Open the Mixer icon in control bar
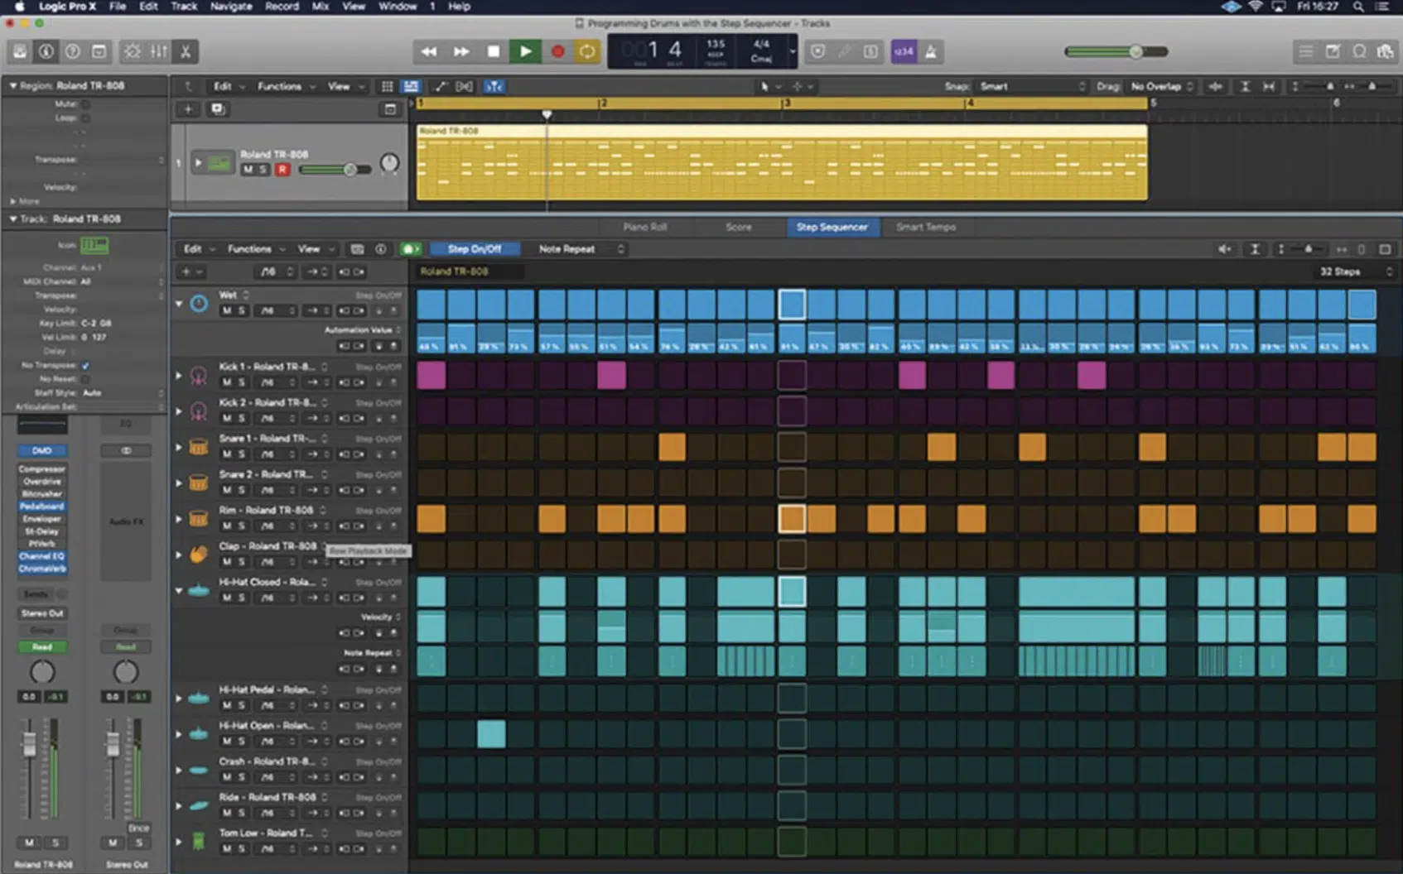1403x874 pixels. (159, 51)
